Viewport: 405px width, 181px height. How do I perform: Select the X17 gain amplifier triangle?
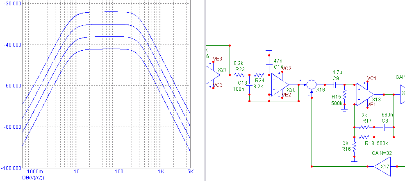(x=383, y=167)
